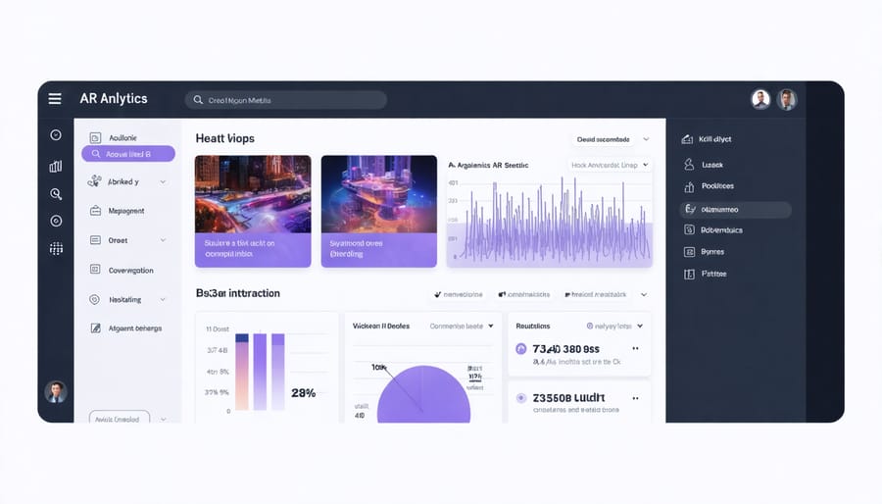
Task: Select the magnifier icon in left rail
Action: point(56,194)
